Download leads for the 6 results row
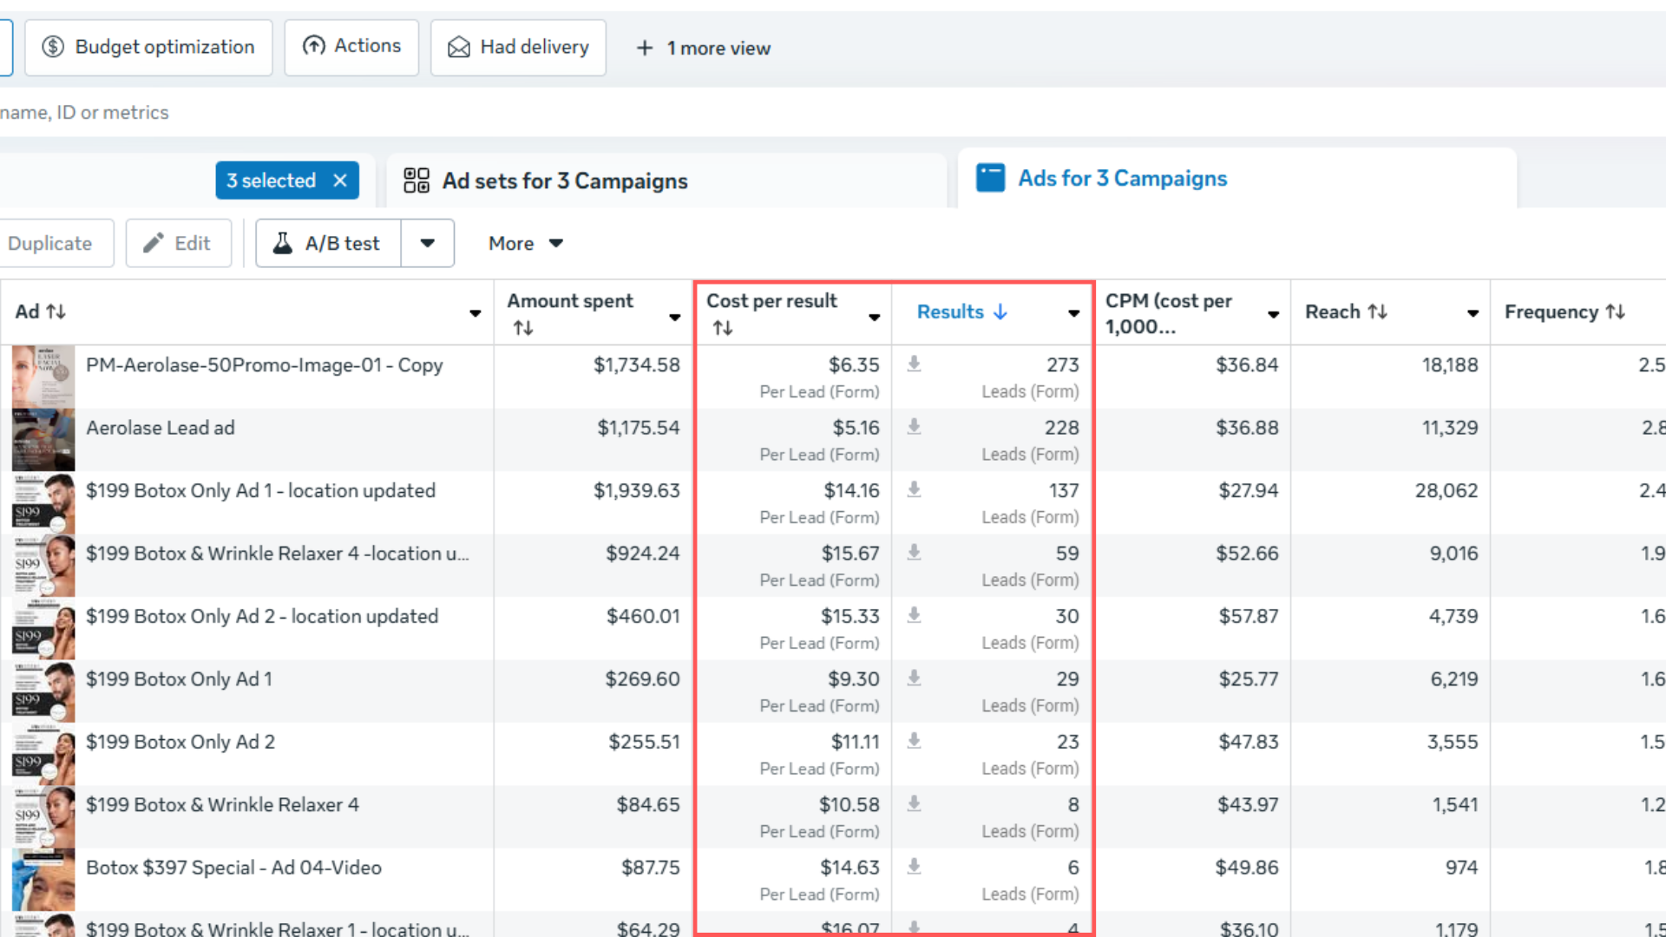This screenshot has height=937, width=1666. coord(915,868)
